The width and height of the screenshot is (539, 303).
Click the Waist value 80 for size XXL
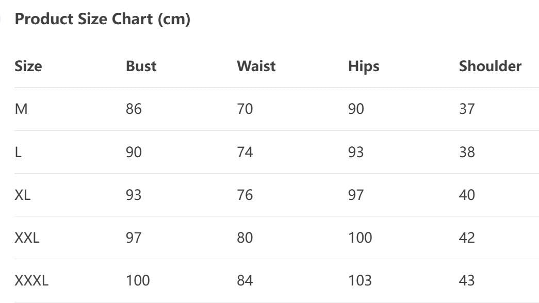[245, 238]
